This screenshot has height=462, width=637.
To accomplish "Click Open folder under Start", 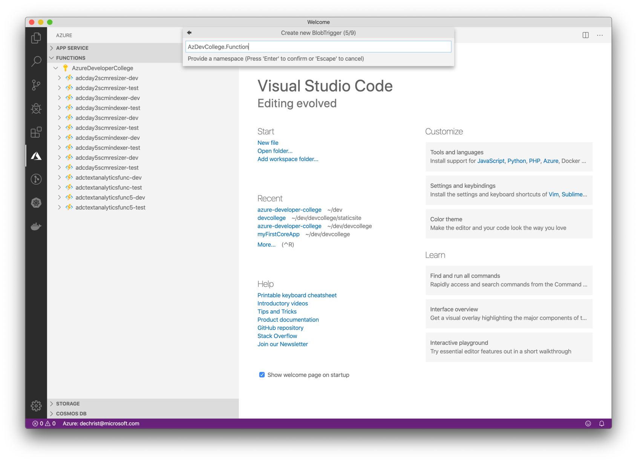I will coord(275,151).
